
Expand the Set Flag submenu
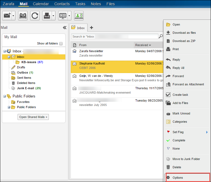pos(187,132)
